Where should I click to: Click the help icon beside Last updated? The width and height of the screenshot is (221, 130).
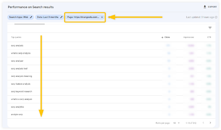pos(216,17)
